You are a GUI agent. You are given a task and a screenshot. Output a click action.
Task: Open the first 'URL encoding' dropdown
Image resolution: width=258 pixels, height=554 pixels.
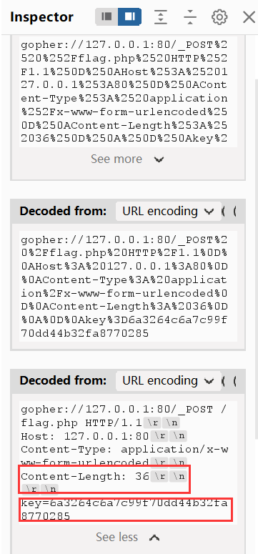168,212
